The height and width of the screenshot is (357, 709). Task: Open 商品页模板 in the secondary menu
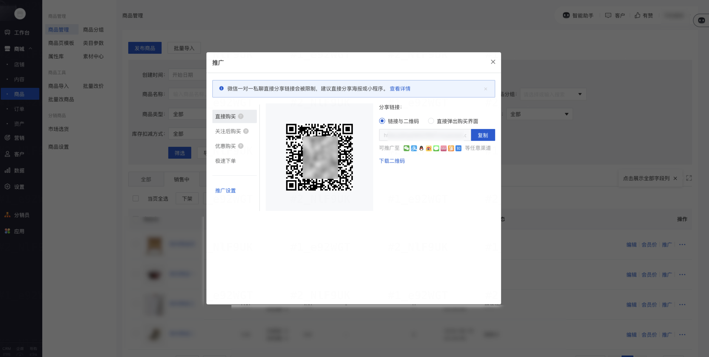(61, 43)
